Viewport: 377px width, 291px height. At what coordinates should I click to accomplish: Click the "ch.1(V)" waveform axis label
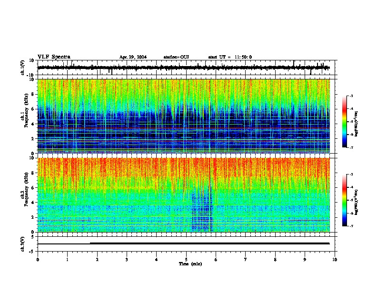coord(22,68)
